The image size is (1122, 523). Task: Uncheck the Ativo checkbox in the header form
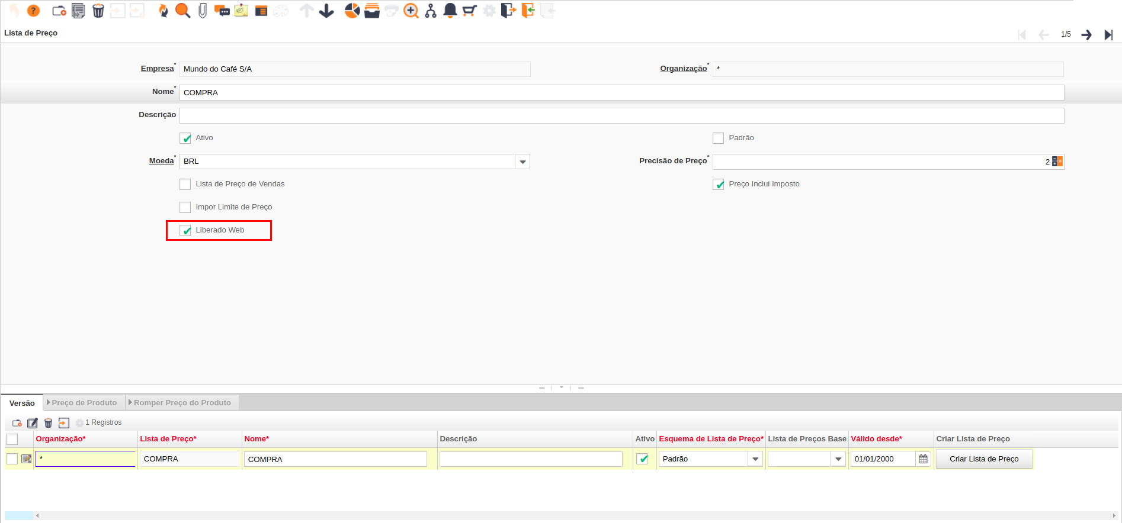point(185,138)
